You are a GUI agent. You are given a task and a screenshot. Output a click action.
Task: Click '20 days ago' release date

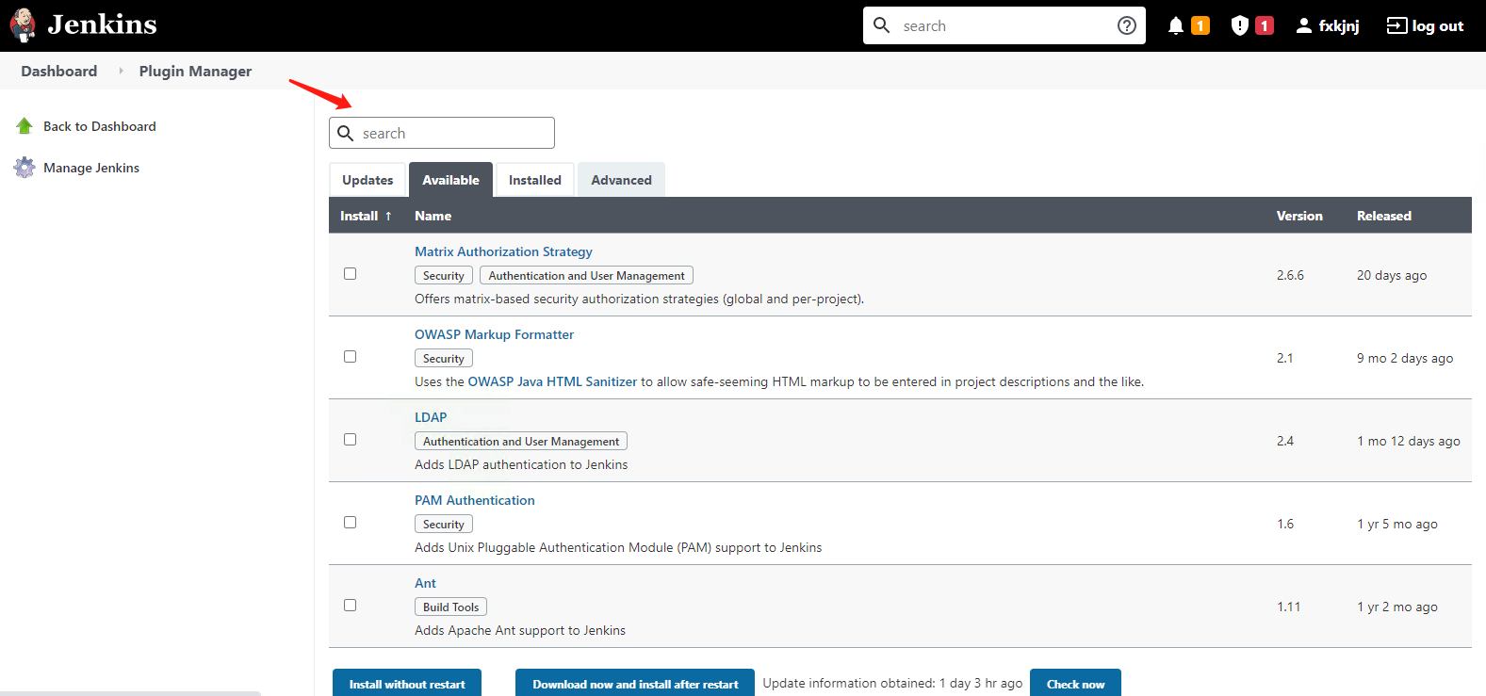point(1392,275)
